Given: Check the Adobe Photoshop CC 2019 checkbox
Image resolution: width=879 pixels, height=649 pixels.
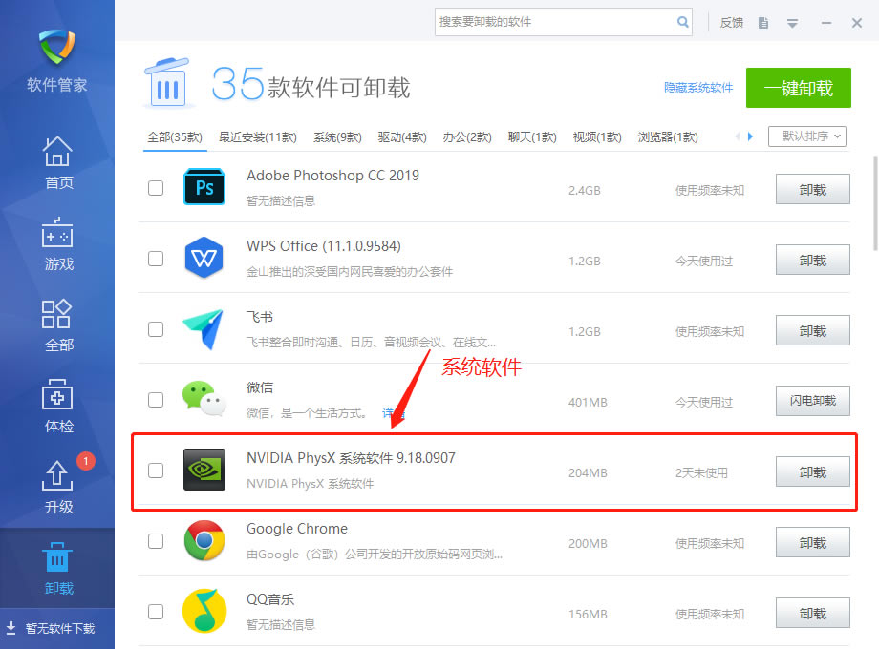Looking at the screenshot, I should point(156,188).
